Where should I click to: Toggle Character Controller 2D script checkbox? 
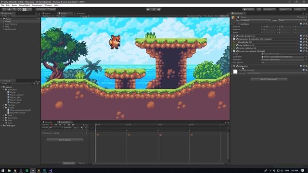pyautogui.click(x=237, y=39)
